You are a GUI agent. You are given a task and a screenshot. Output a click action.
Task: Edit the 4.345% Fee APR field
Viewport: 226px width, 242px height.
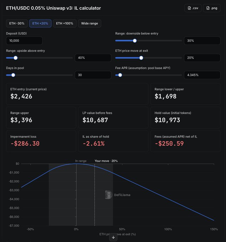pyautogui.click(x=202, y=75)
